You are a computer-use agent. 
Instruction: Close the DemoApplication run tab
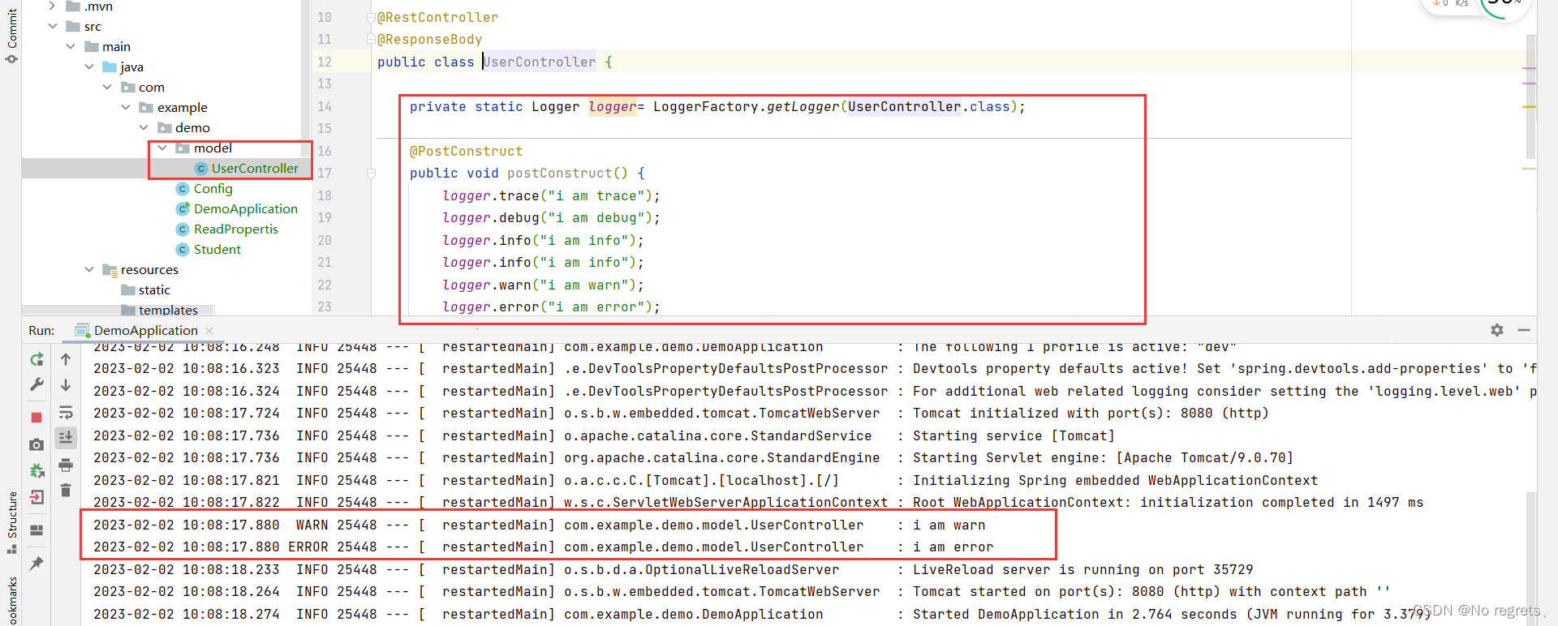[209, 331]
